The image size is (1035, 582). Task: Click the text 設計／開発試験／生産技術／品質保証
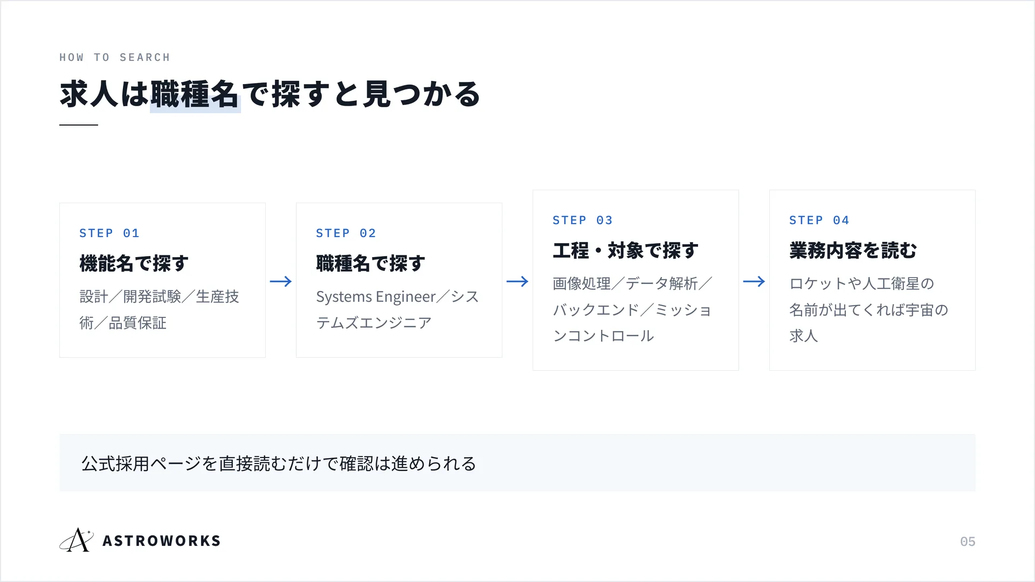click(x=159, y=310)
